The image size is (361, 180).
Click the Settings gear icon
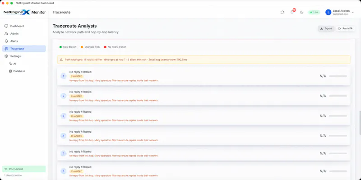6,56
